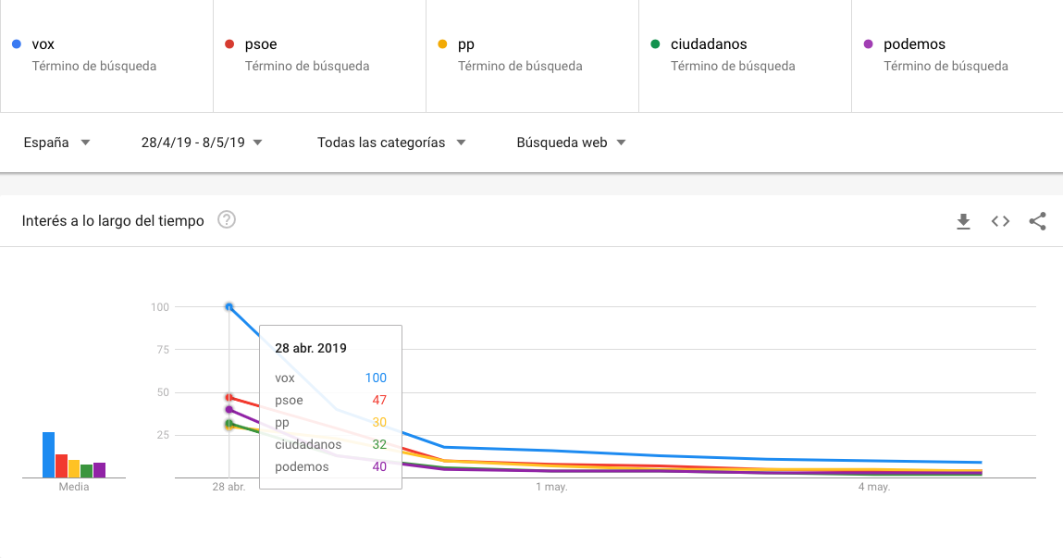
Task: Click the blue vox average bar
Action: click(x=49, y=455)
